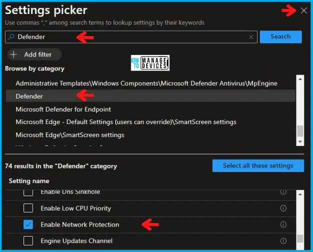Check the Enable Dns Sinkhole checkbox
The image size is (313, 252).
click(x=28, y=192)
